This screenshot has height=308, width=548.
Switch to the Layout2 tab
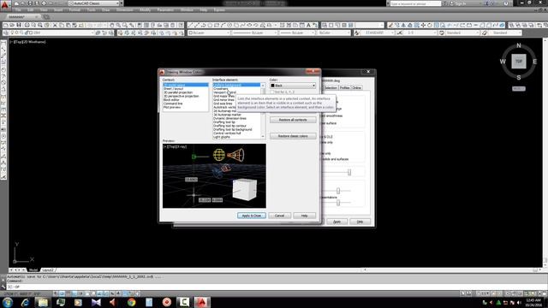(x=48, y=270)
